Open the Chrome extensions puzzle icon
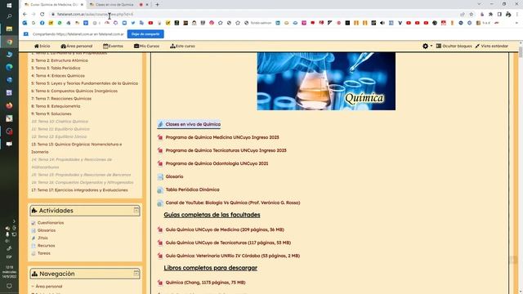The height and width of the screenshot is (294, 523). [490, 15]
